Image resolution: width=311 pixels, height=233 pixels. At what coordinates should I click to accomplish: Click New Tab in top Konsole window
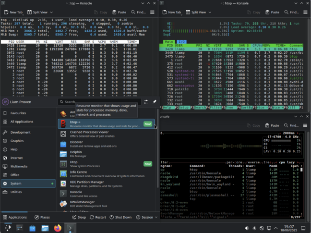click(x=13, y=12)
